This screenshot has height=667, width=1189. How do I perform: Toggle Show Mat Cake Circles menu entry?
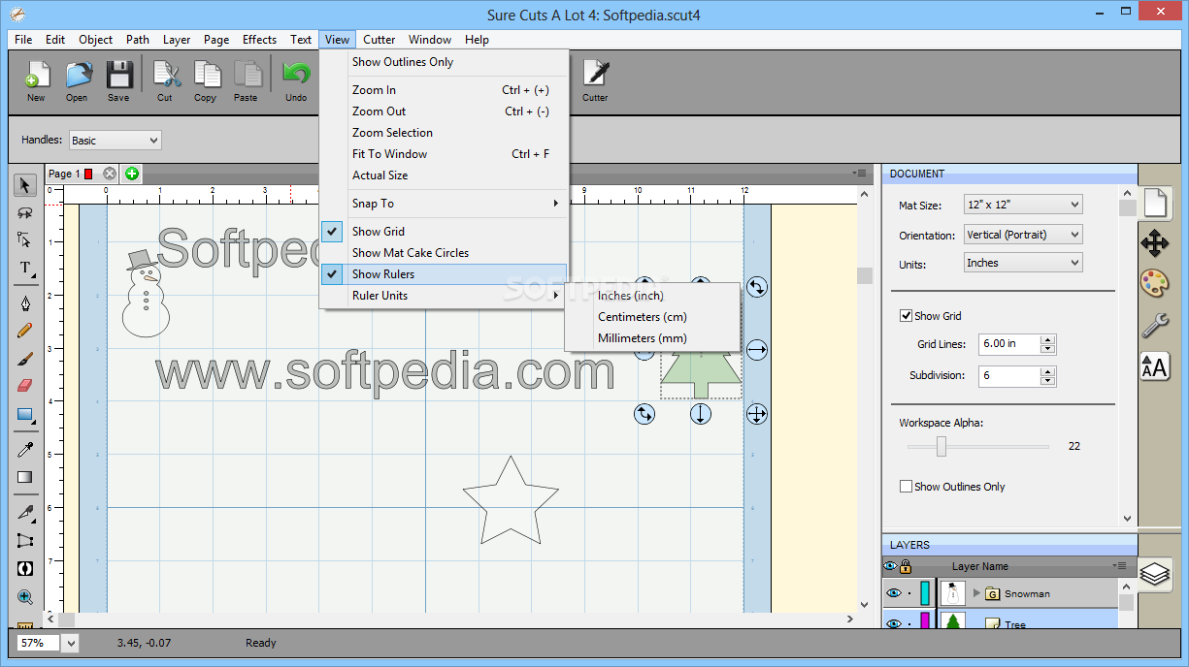444,253
